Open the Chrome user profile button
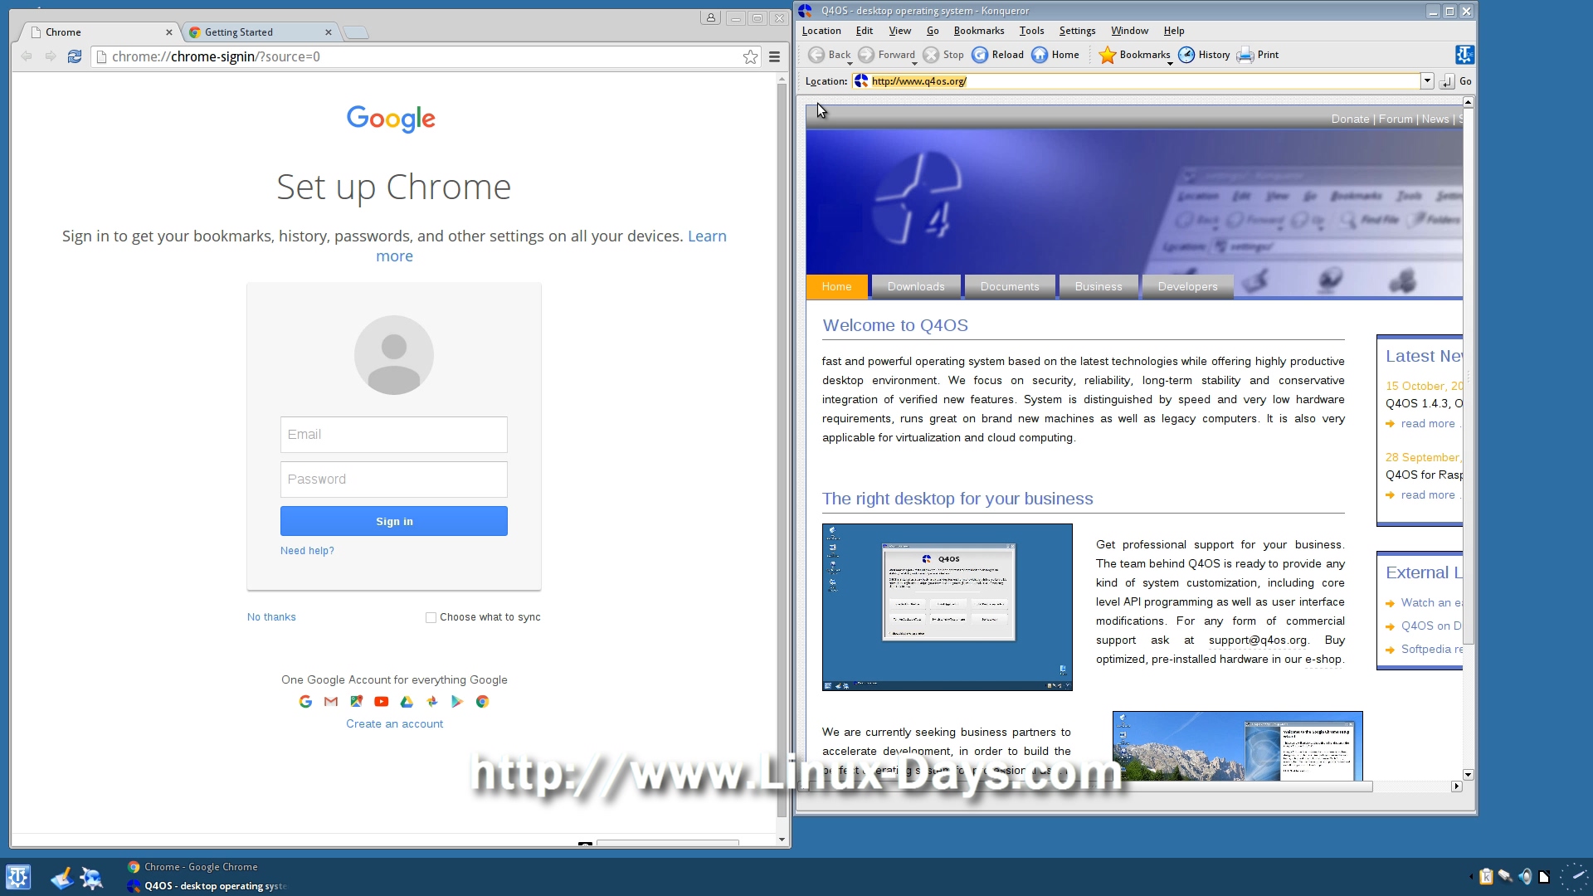This screenshot has width=1593, height=896. tap(711, 17)
